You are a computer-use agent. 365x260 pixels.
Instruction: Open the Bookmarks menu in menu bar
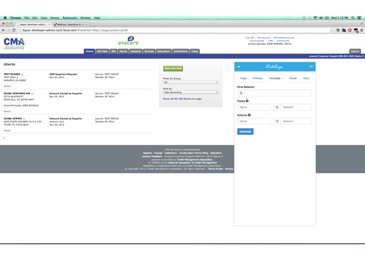(x=70, y=18)
